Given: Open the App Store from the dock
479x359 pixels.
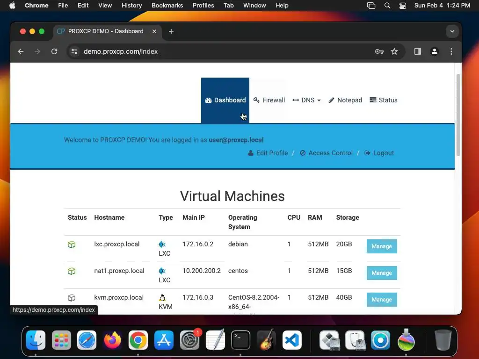Looking at the screenshot, I should (164, 340).
